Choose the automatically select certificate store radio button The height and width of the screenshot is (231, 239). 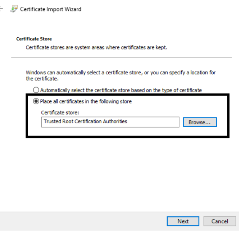coord(36,90)
